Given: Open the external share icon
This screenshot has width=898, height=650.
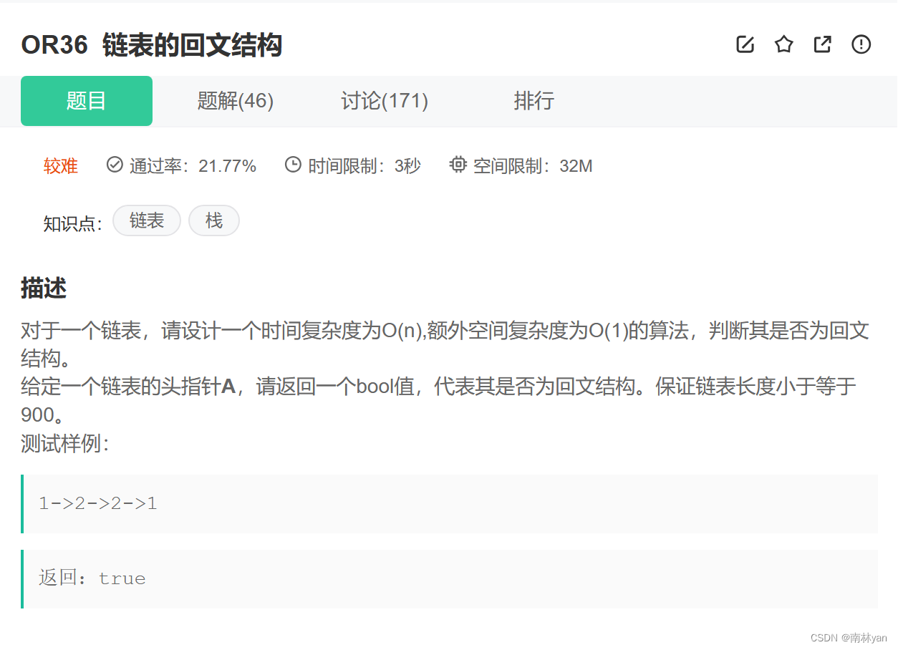Looking at the screenshot, I should pyautogui.click(x=822, y=44).
